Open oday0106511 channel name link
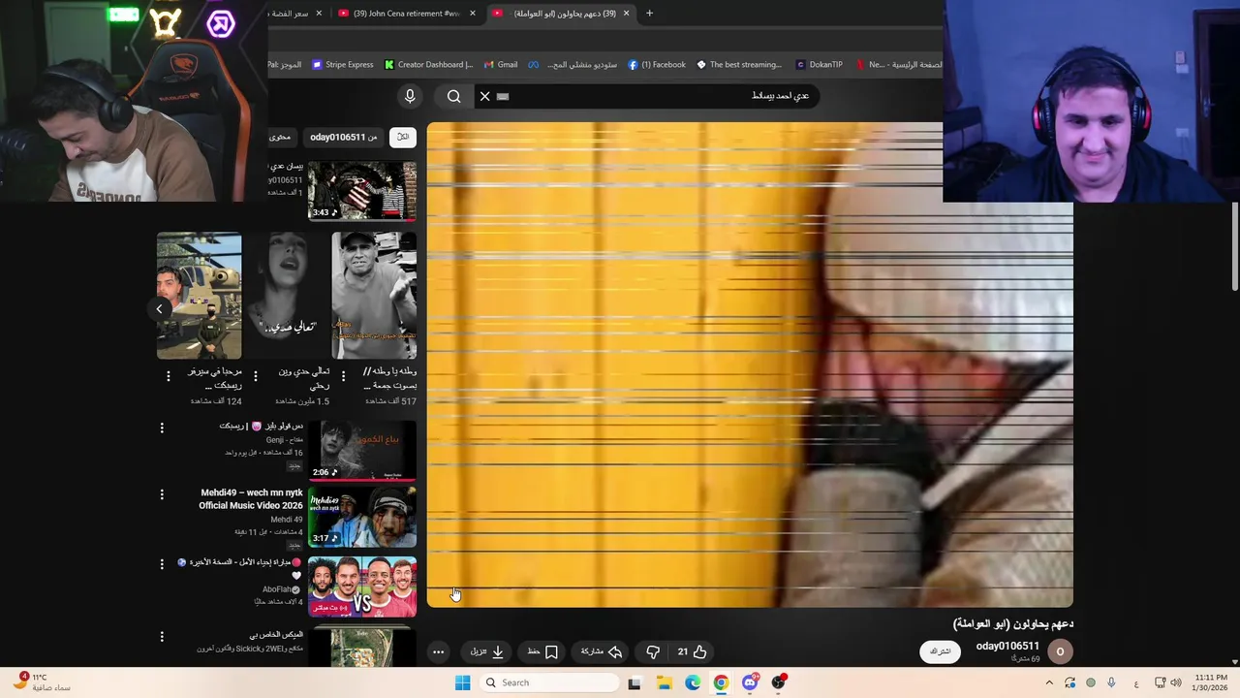 click(x=1007, y=646)
